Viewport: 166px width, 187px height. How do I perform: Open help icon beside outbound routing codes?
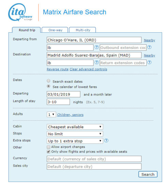pyautogui.click(x=96, y=47)
